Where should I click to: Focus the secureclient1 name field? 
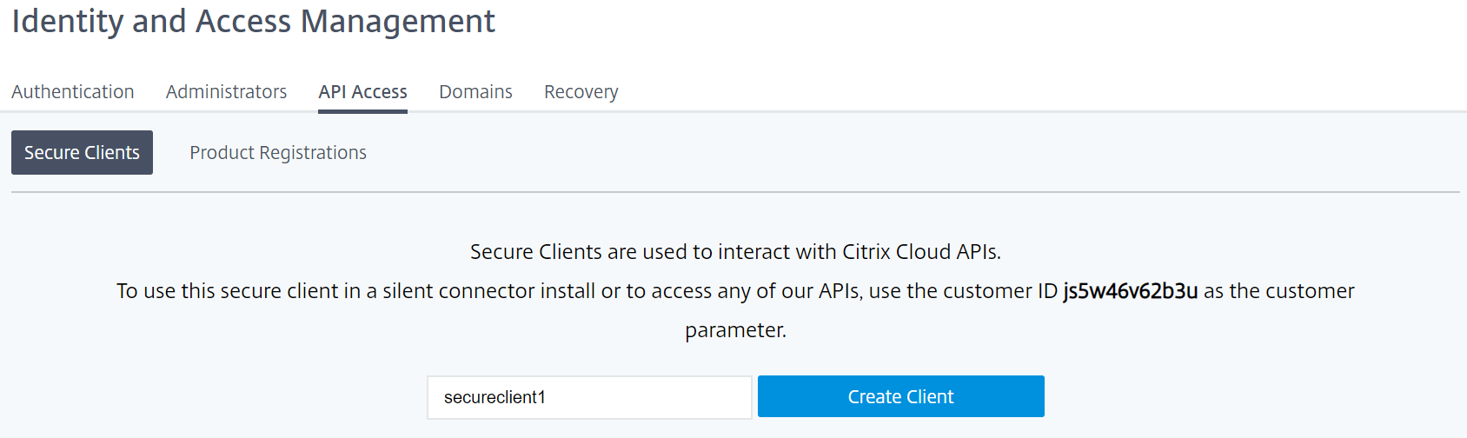589,397
